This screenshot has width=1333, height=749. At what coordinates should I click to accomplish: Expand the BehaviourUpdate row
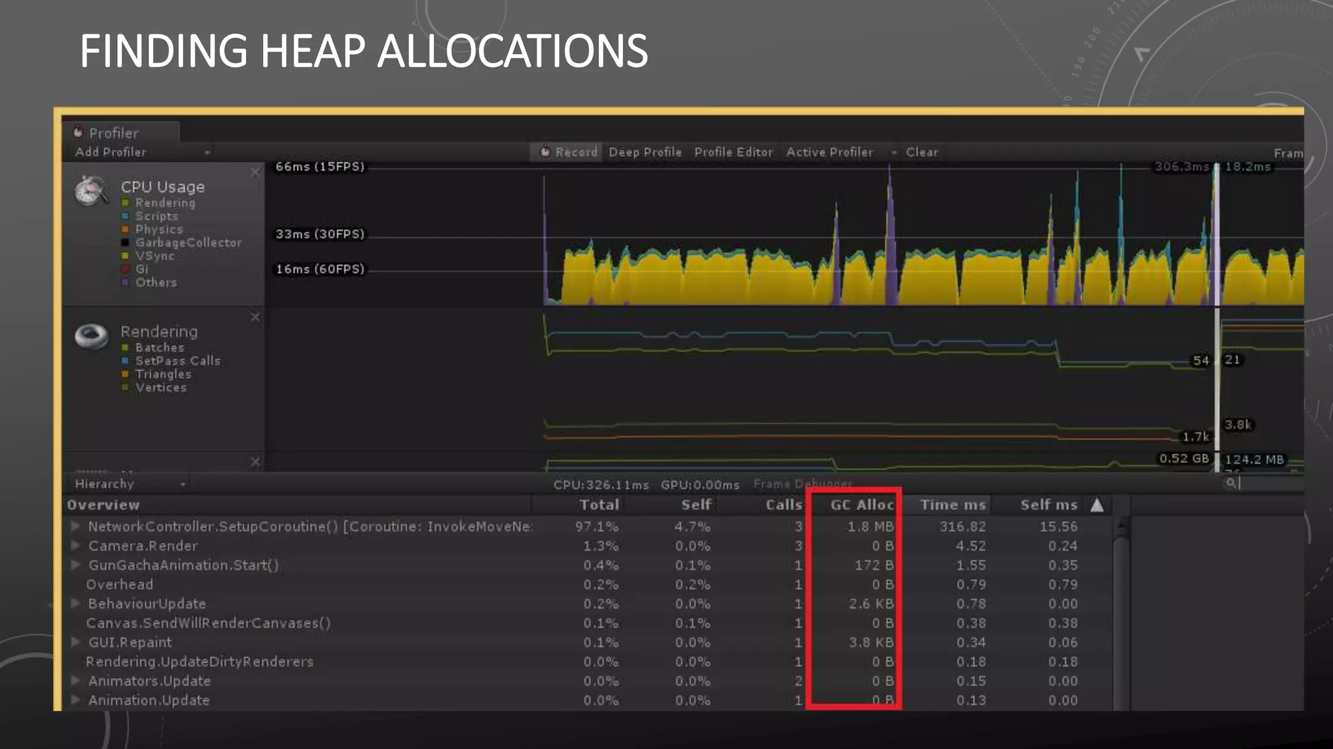76,603
